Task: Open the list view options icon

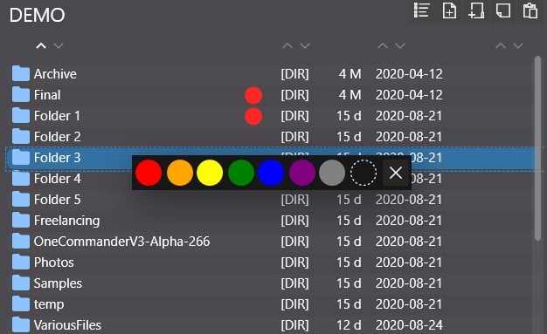Action: [x=421, y=10]
